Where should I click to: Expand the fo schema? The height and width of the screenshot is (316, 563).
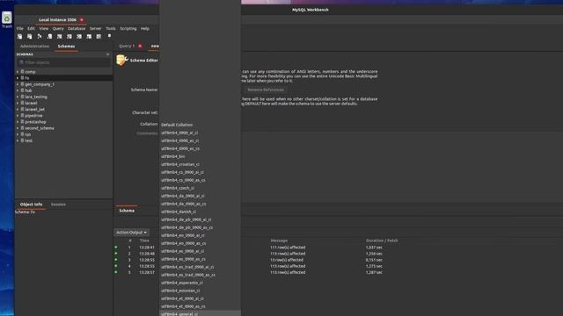point(18,78)
